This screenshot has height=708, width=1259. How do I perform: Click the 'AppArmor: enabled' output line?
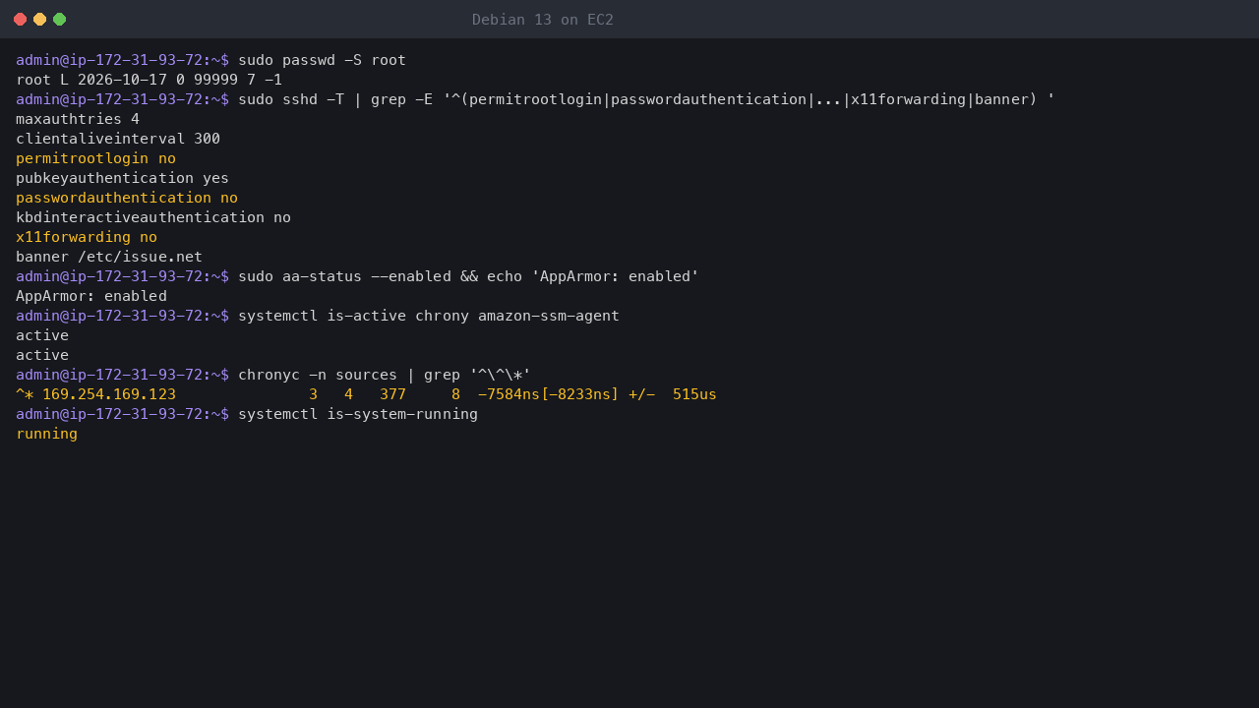click(91, 296)
